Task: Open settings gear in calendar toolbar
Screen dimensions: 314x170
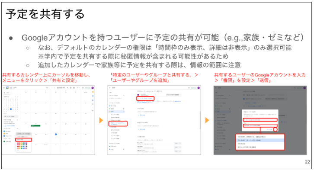Action: tap(74, 88)
